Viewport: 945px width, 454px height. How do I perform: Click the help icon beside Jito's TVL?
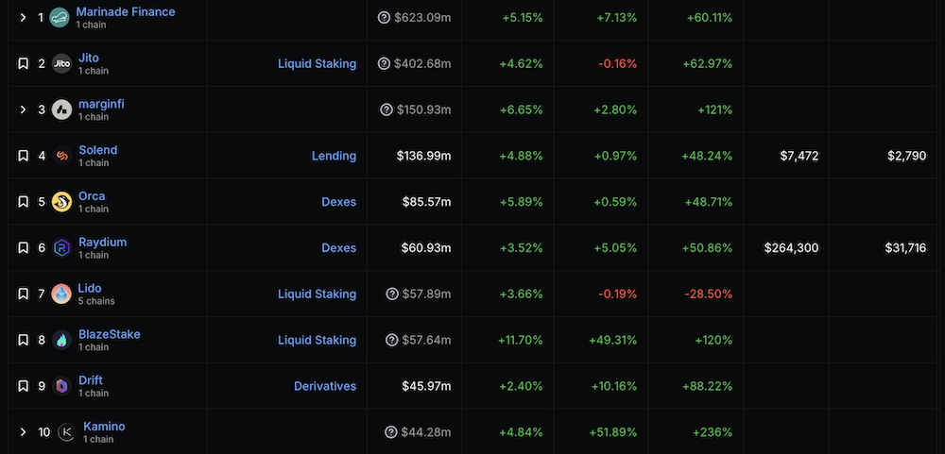click(384, 63)
